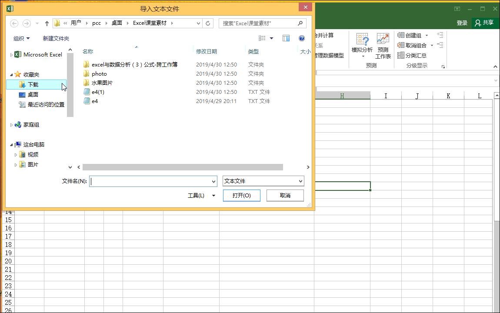Open Downloads (下载) in favorites
Image resolution: width=500 pixels, height=313 pixels.
33,84
